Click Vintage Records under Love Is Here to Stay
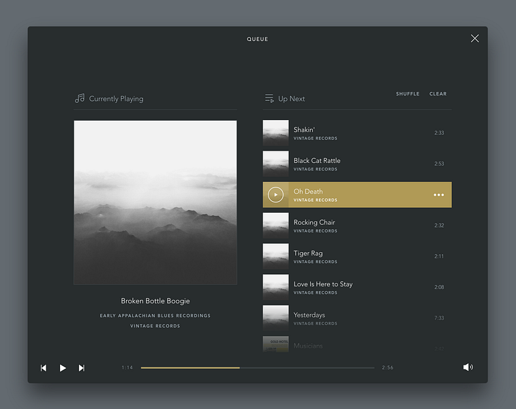Viewport: 516px width, 409px height. [316, 293]
